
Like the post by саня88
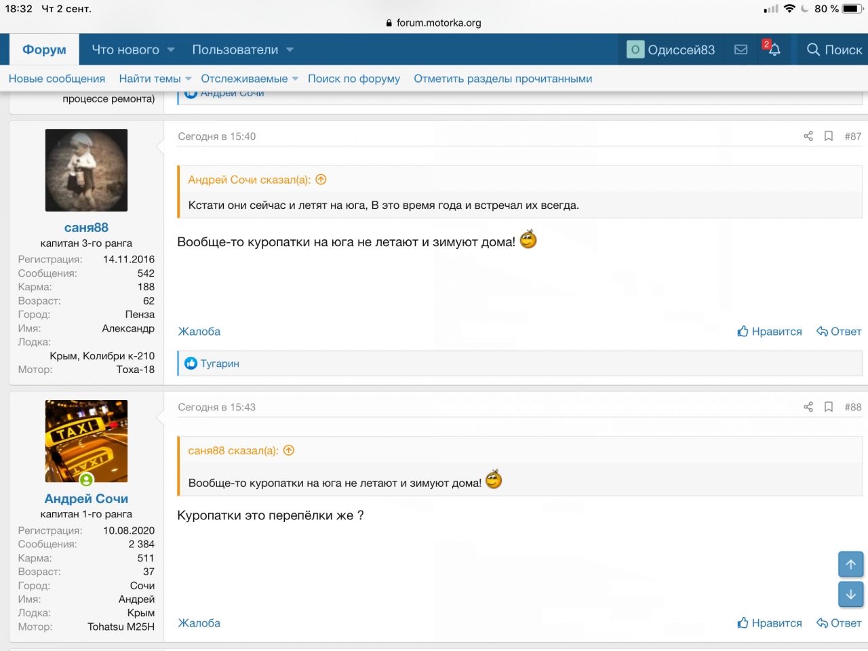click(x=770, y=332)
